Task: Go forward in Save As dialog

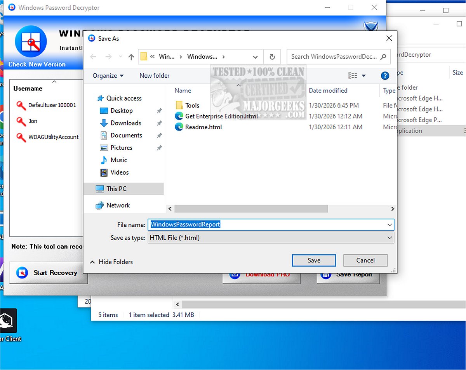Action: pyautogui.click(x=109, y=57)
